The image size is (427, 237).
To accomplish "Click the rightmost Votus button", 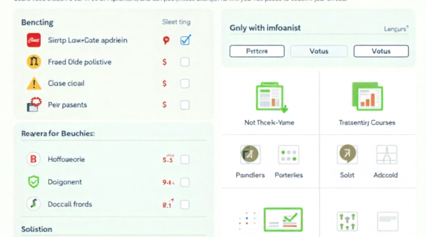I will [x=381, y=51].
